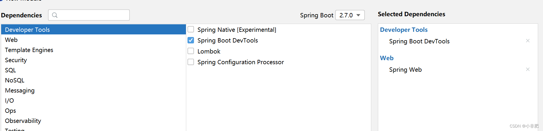Image resolution: width=543 pixels, height=131 pixels.
Task: Open the Ops category
Action: coord(10,111)
